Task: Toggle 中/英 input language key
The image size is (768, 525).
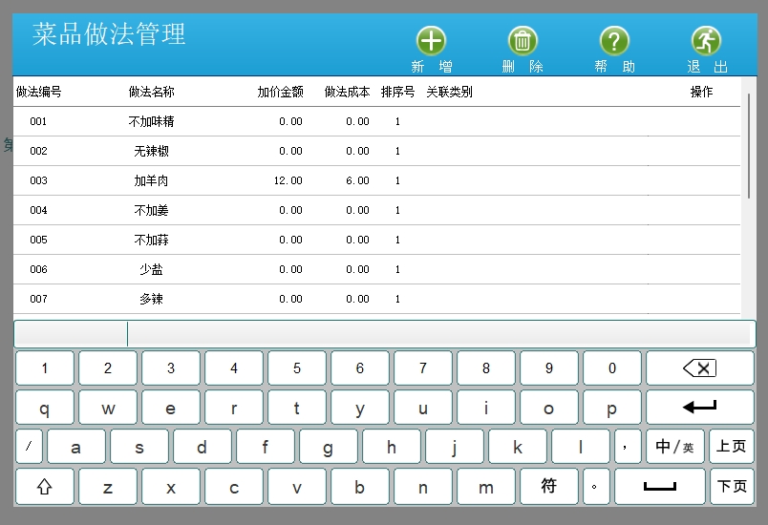Action: pyautogui.click(x=675, y=447)
